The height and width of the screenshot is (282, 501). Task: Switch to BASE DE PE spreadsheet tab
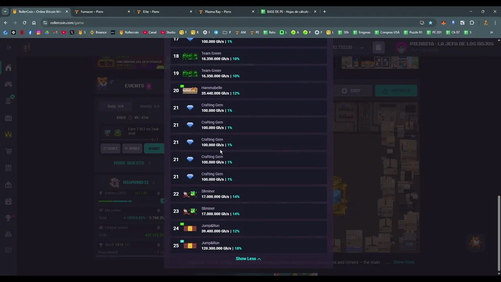point(288,12)
